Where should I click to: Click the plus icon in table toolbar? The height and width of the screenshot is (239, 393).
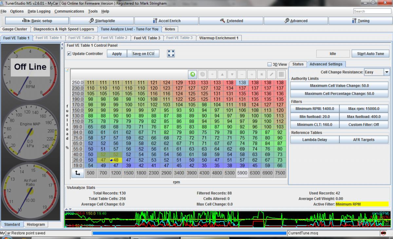coord(252,74)
